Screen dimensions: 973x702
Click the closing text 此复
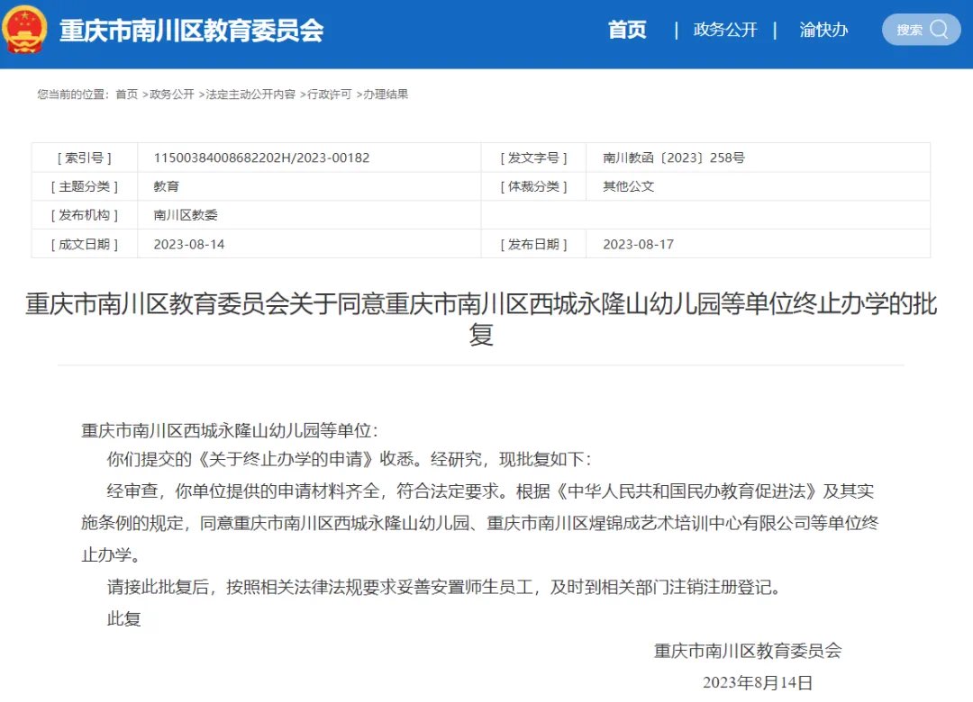124,618
